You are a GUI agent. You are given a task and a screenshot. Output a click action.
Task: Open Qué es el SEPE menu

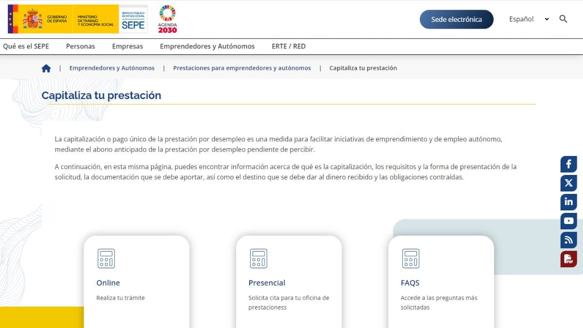(26, 46)
